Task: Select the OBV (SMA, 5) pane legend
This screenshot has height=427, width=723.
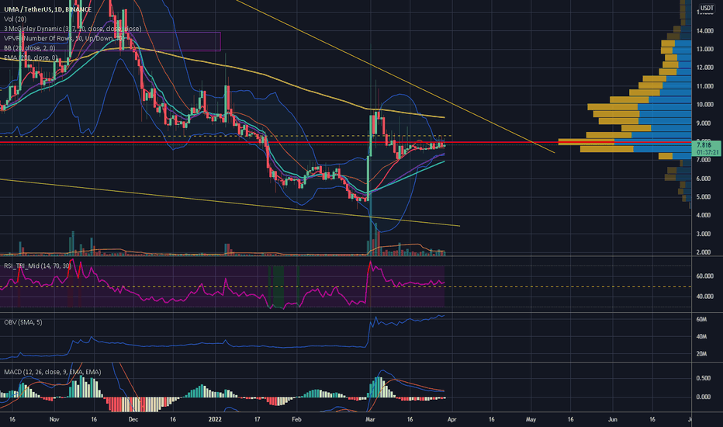Action: point(23,322)
